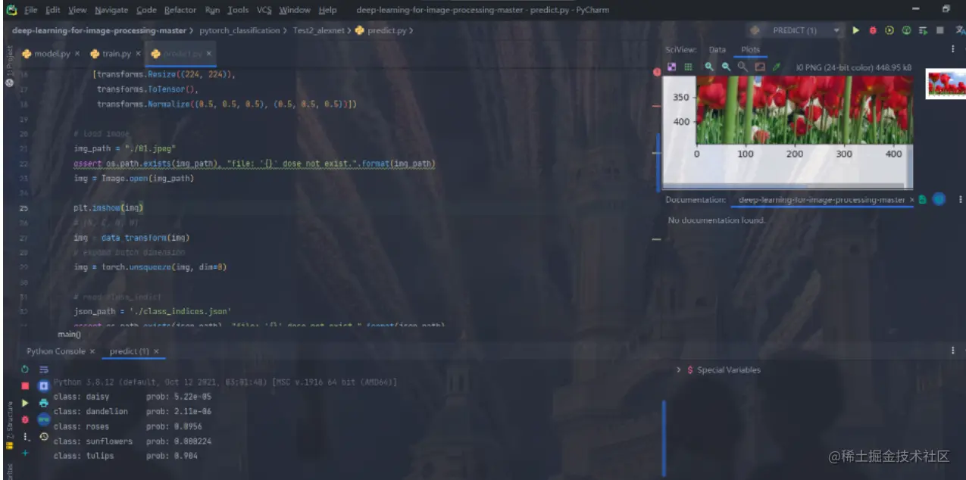
Task: Open the Help menu
Action: click(327, 10)
